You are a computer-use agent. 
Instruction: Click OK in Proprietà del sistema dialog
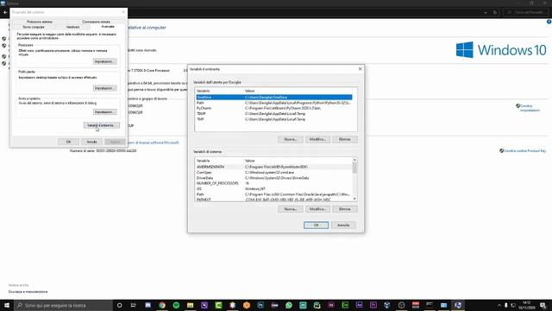coord(68,142)
